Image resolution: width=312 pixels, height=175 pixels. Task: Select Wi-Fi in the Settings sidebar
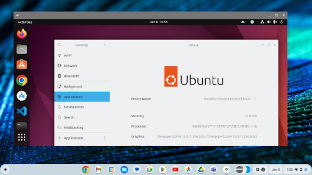pyautogui.click(x=68, y=56)
